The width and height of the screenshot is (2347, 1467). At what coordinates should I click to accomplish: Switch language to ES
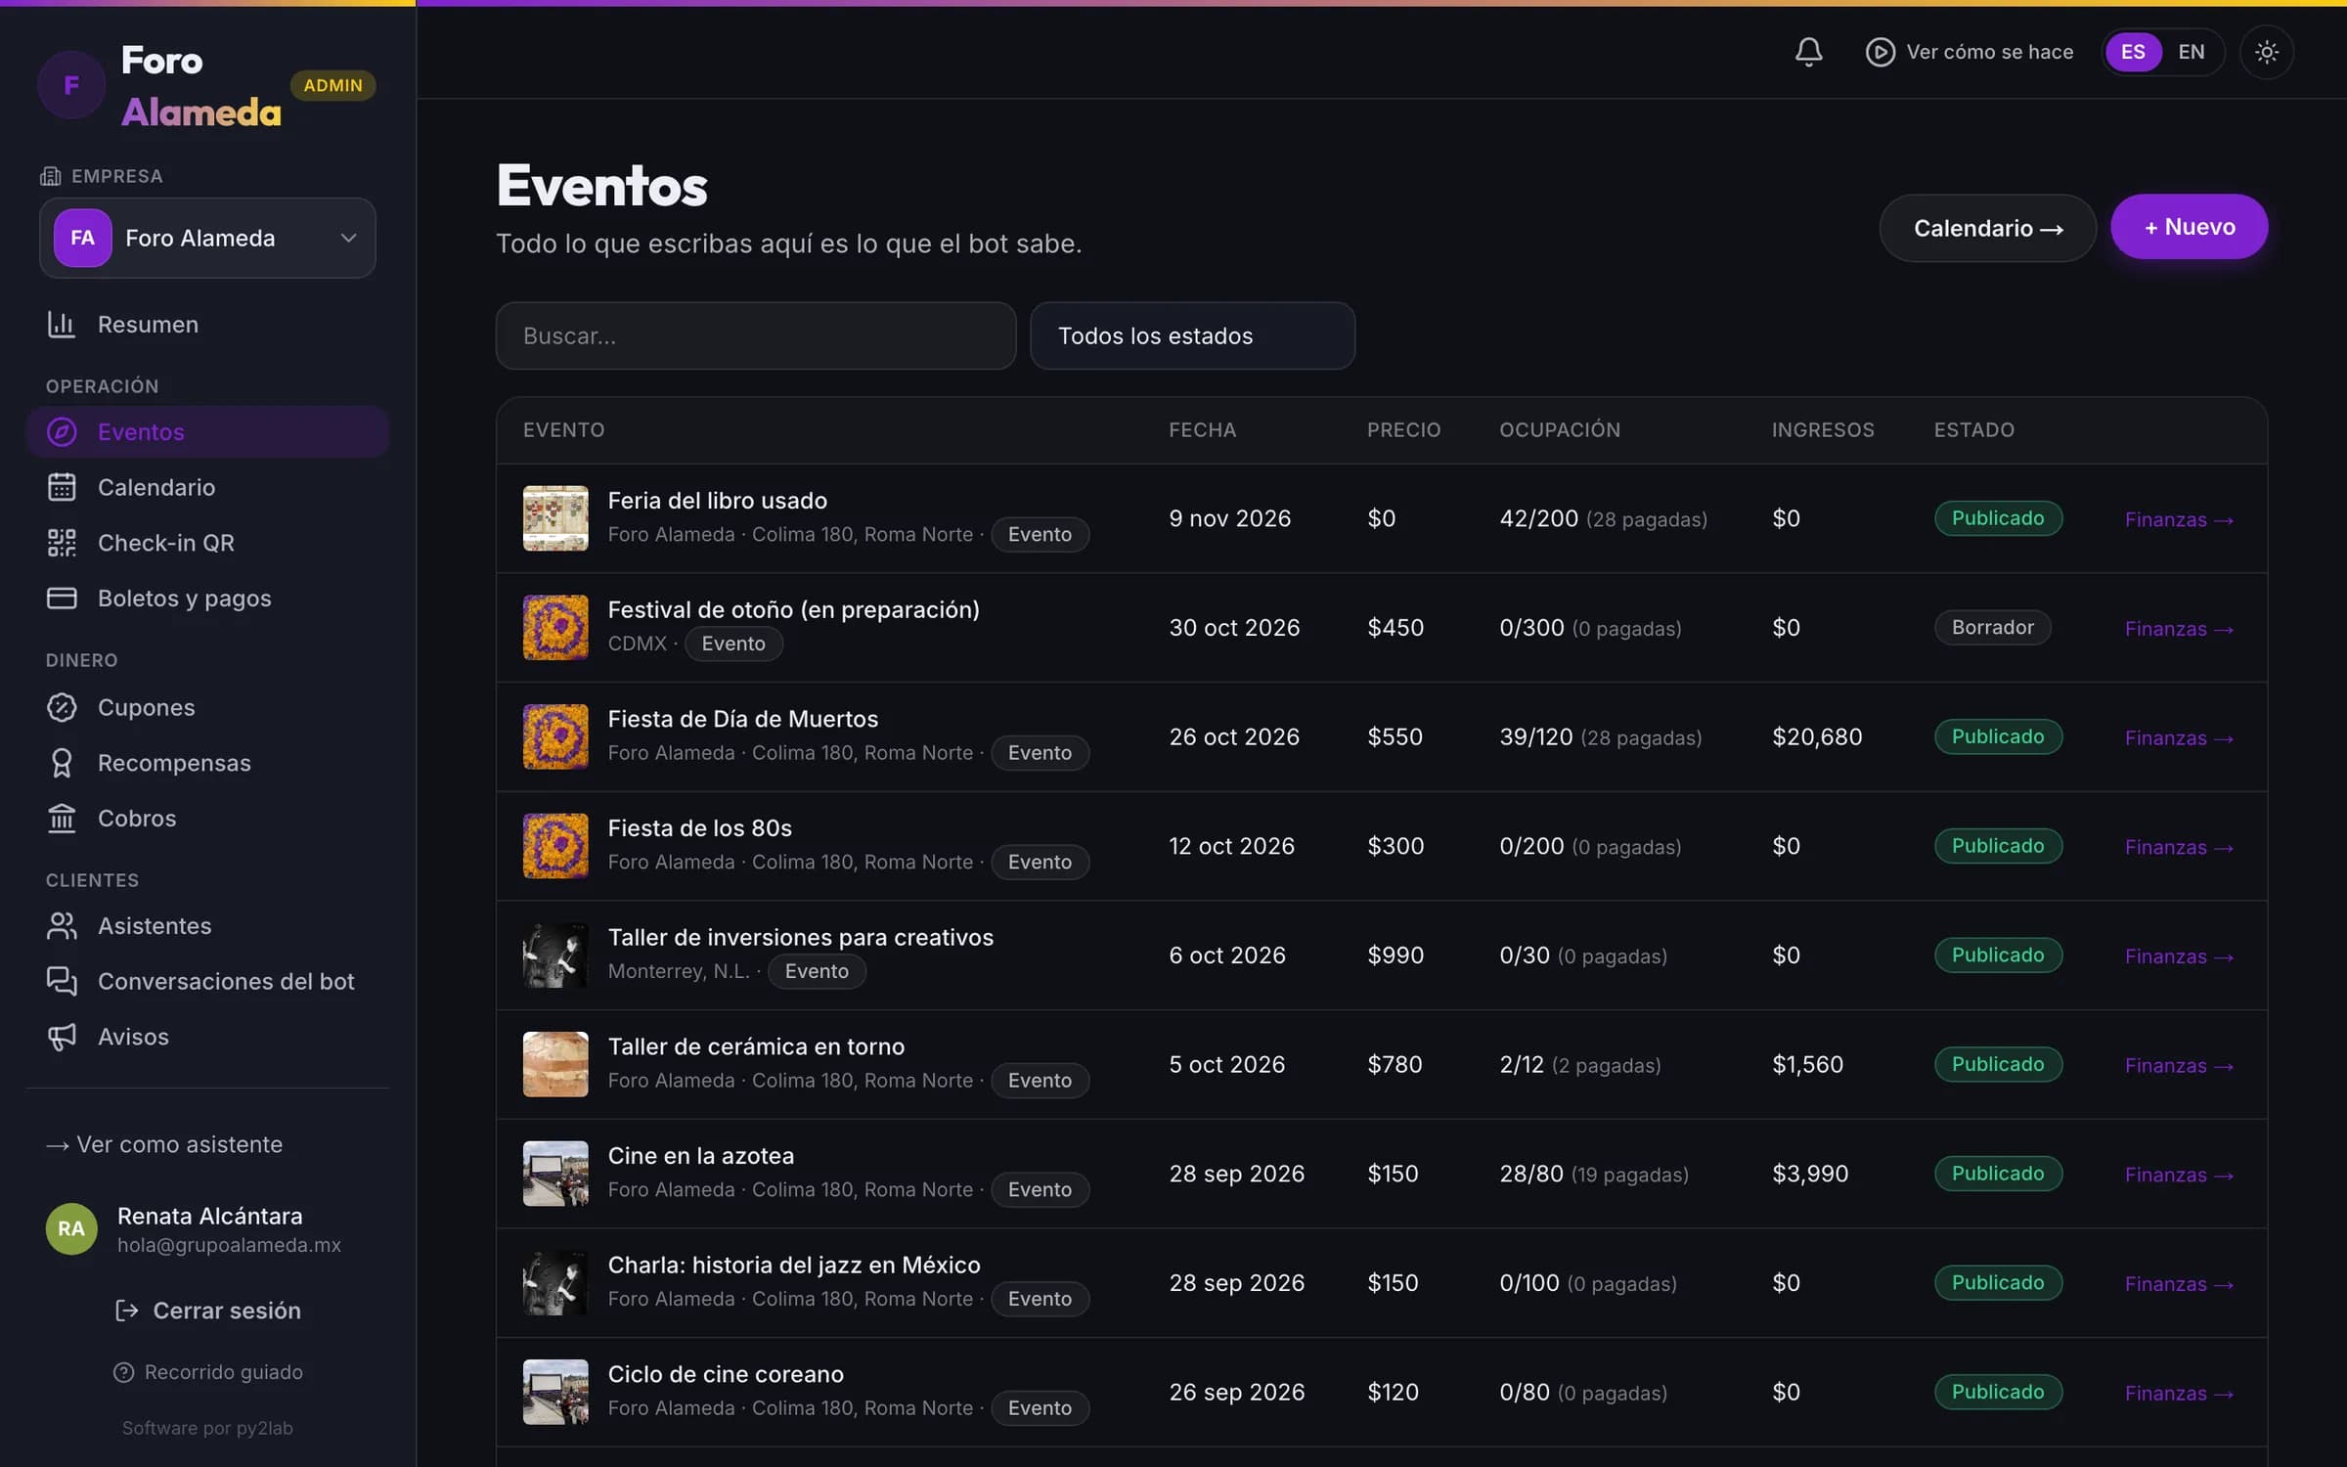click(2133, 52)
